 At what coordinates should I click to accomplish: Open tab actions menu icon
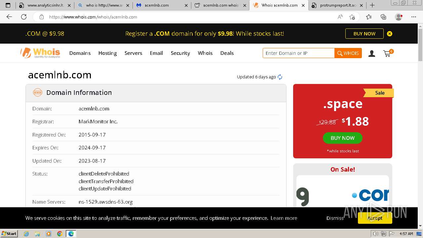point(8,5)
